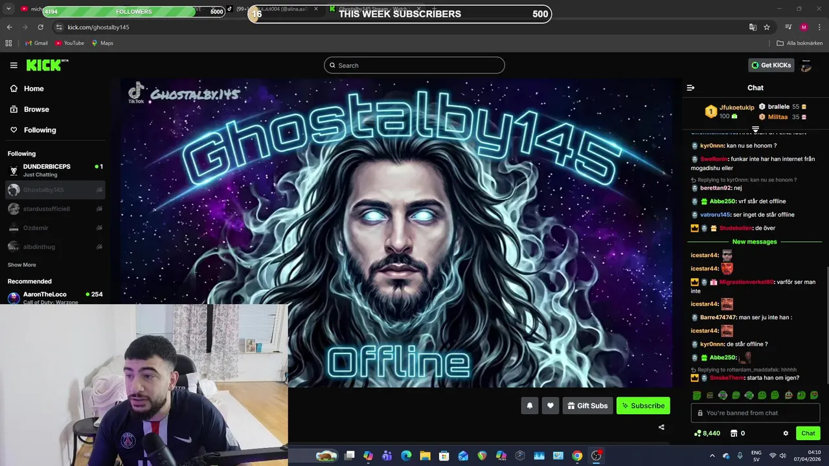Bookmark this page with star icon
The width and height of the screenshot is (829, 466).
[x=767, y=27]
